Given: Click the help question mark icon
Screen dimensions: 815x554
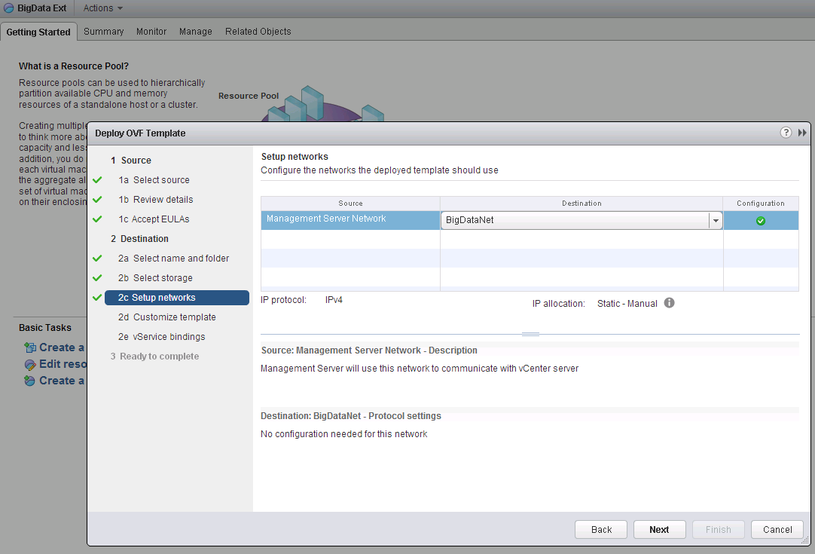Looking at the screenshot, I should click(x=786, y=133).
